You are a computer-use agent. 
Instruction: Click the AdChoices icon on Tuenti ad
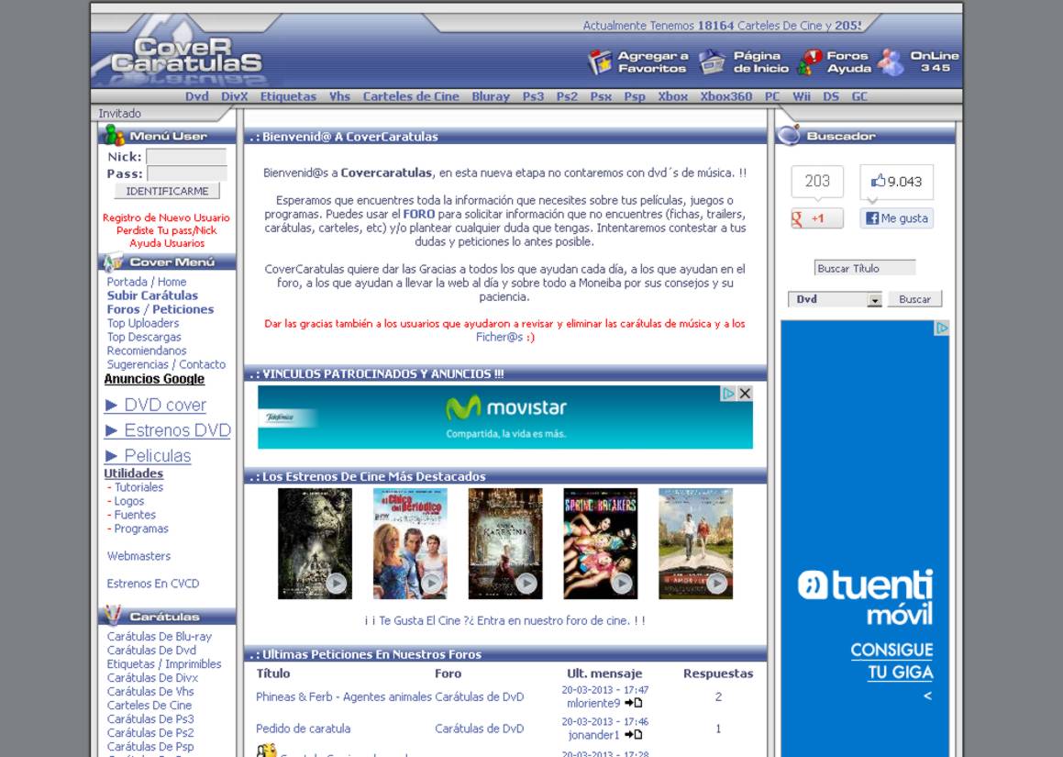[x=941, y=328]
